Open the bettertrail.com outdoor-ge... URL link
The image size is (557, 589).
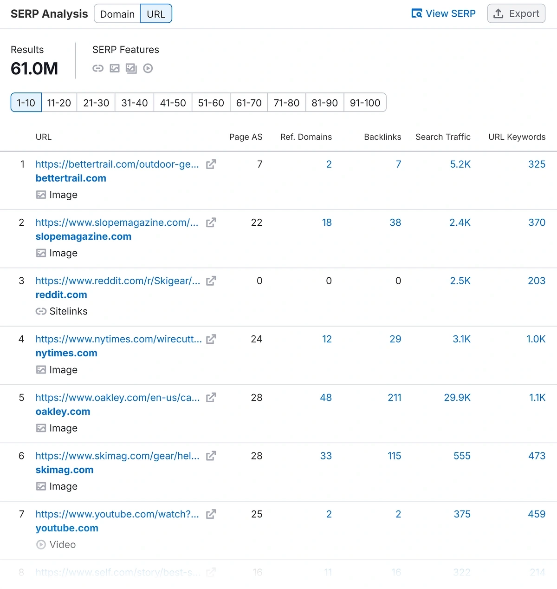point(117,164)
